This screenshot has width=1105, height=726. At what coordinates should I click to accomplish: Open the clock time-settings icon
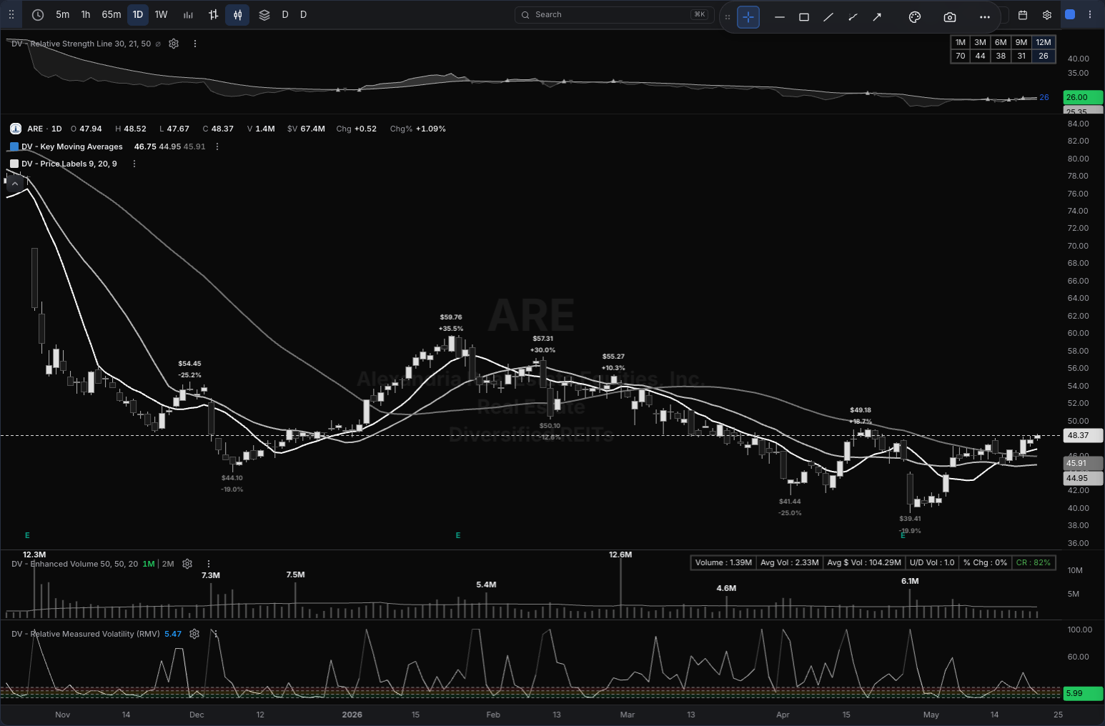(x=38, y=14)
